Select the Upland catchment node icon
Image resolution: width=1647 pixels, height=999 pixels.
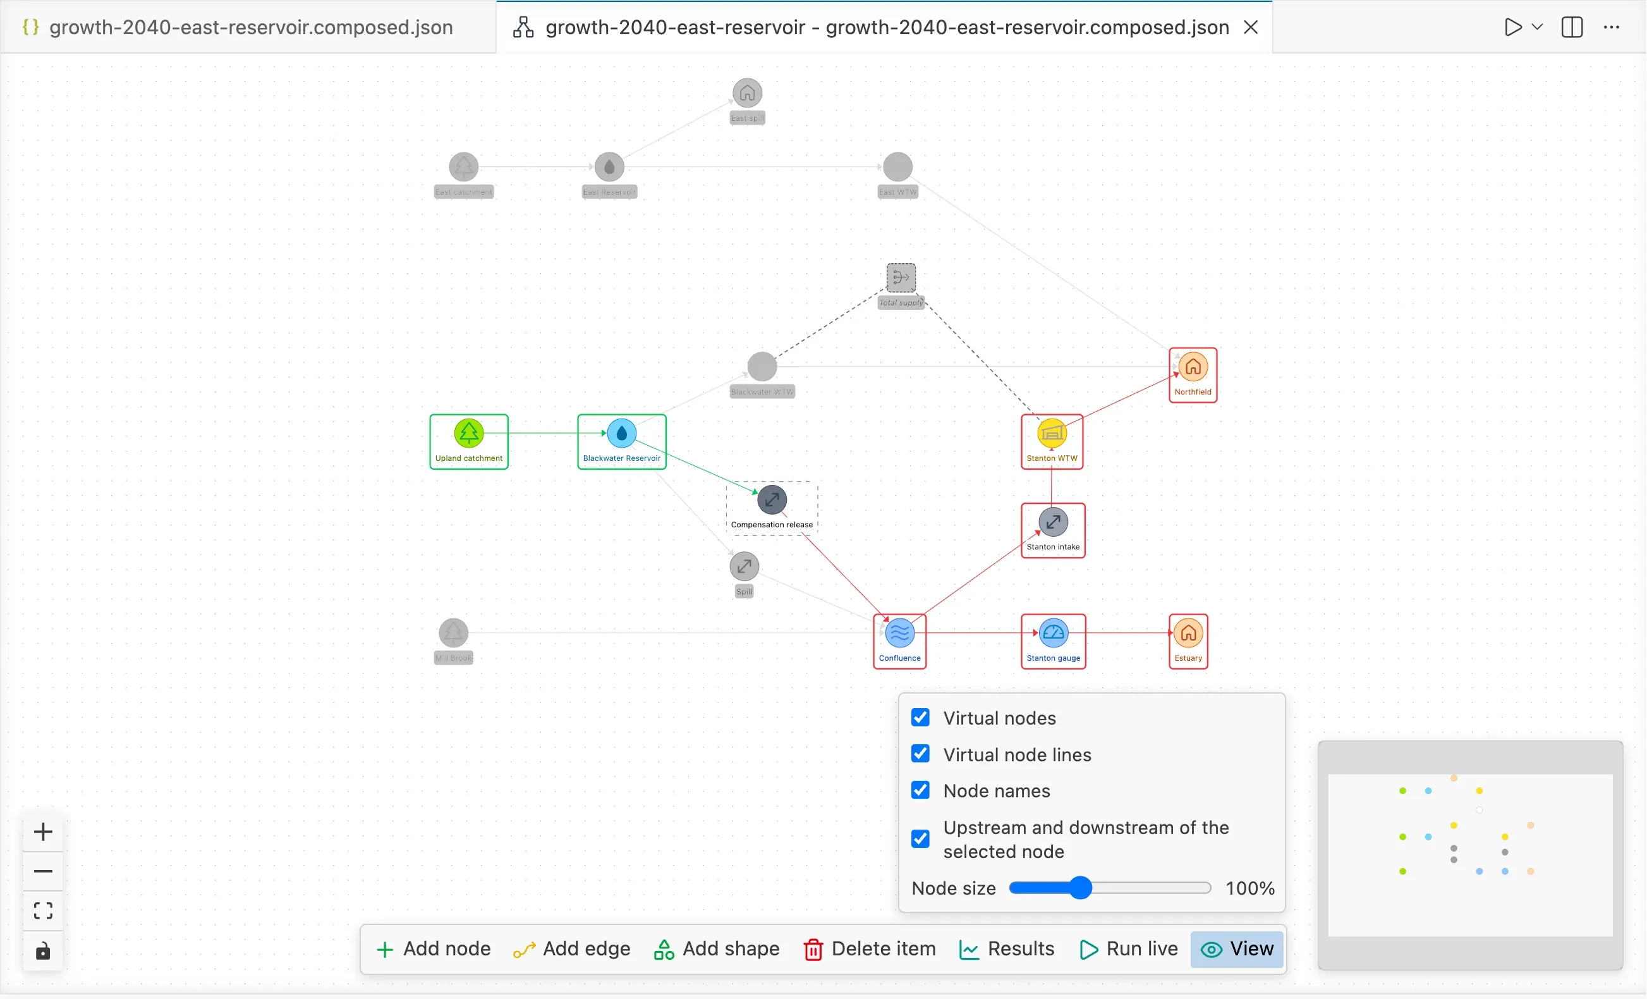pos(468,433)
